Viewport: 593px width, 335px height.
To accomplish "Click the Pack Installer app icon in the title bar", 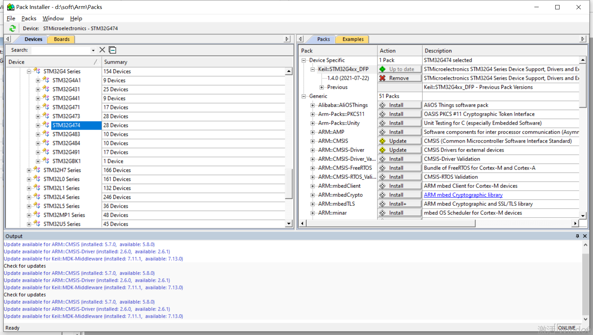I will [x=11, y=7].
